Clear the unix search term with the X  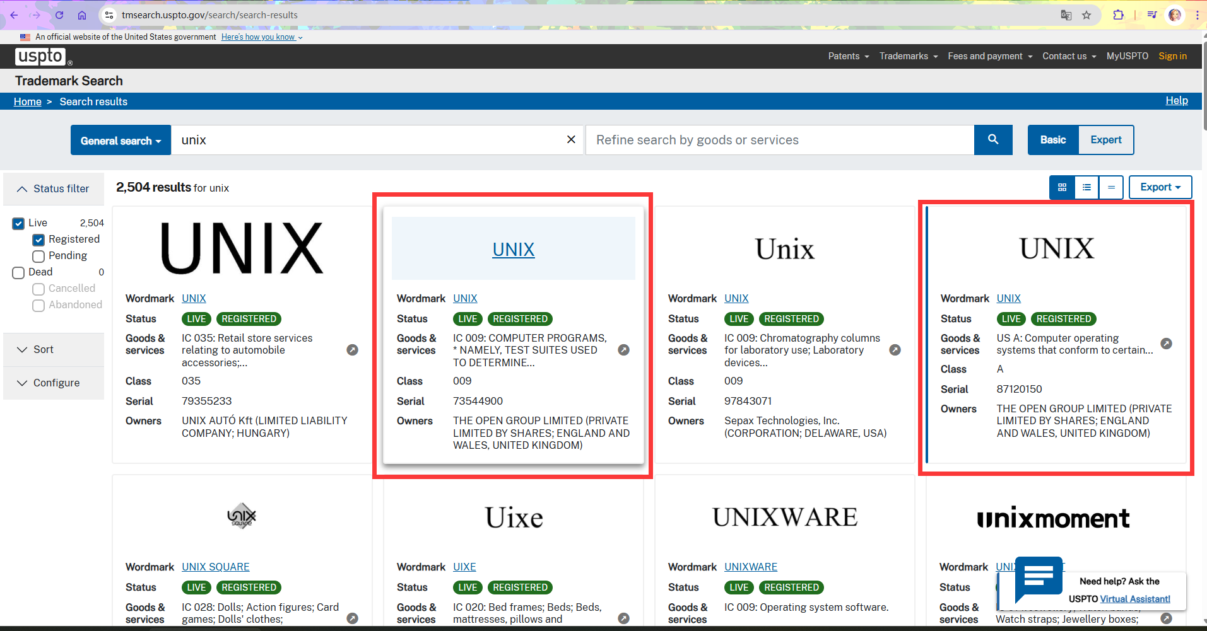click(571, 139)
